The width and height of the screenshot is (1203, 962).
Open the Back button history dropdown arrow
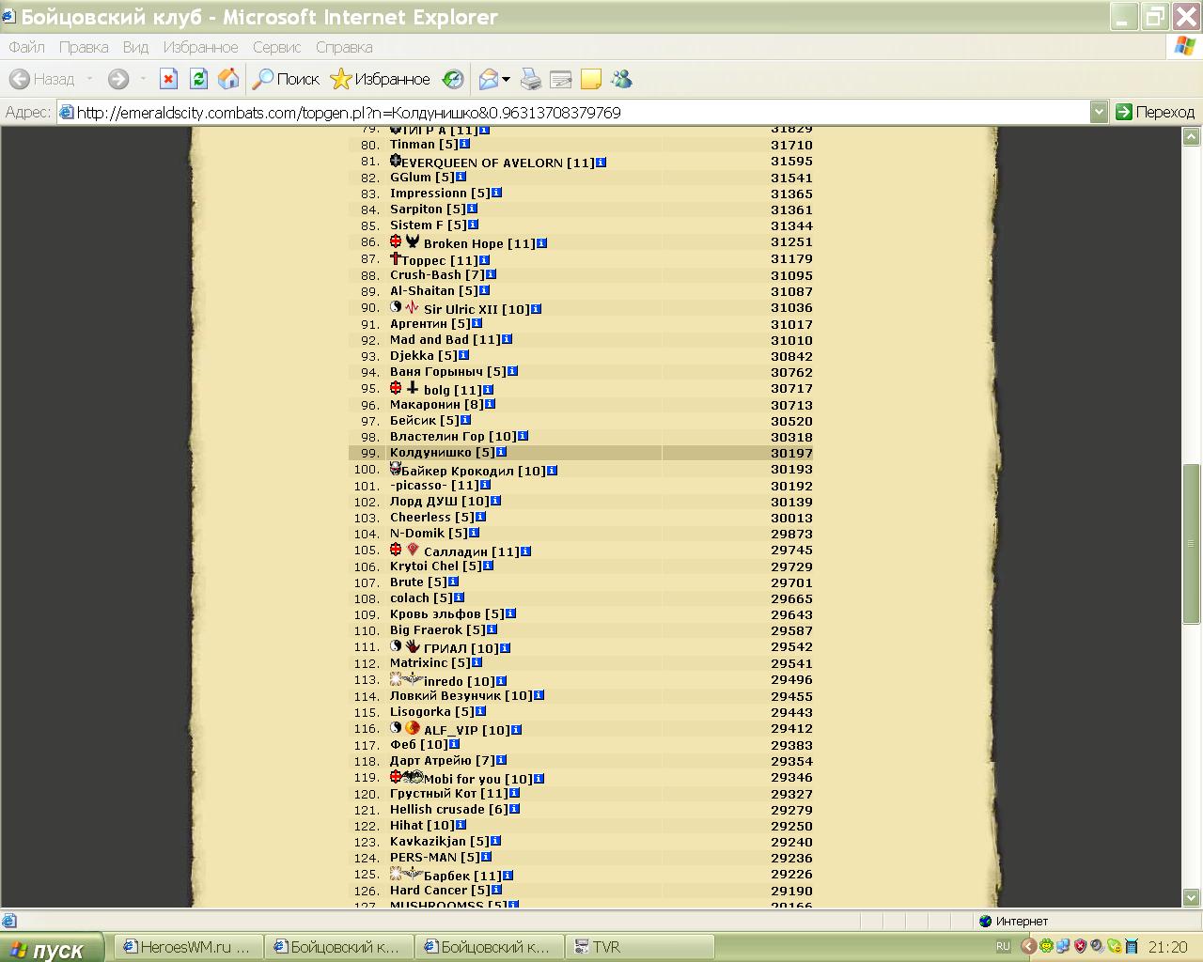coord(89,80)
